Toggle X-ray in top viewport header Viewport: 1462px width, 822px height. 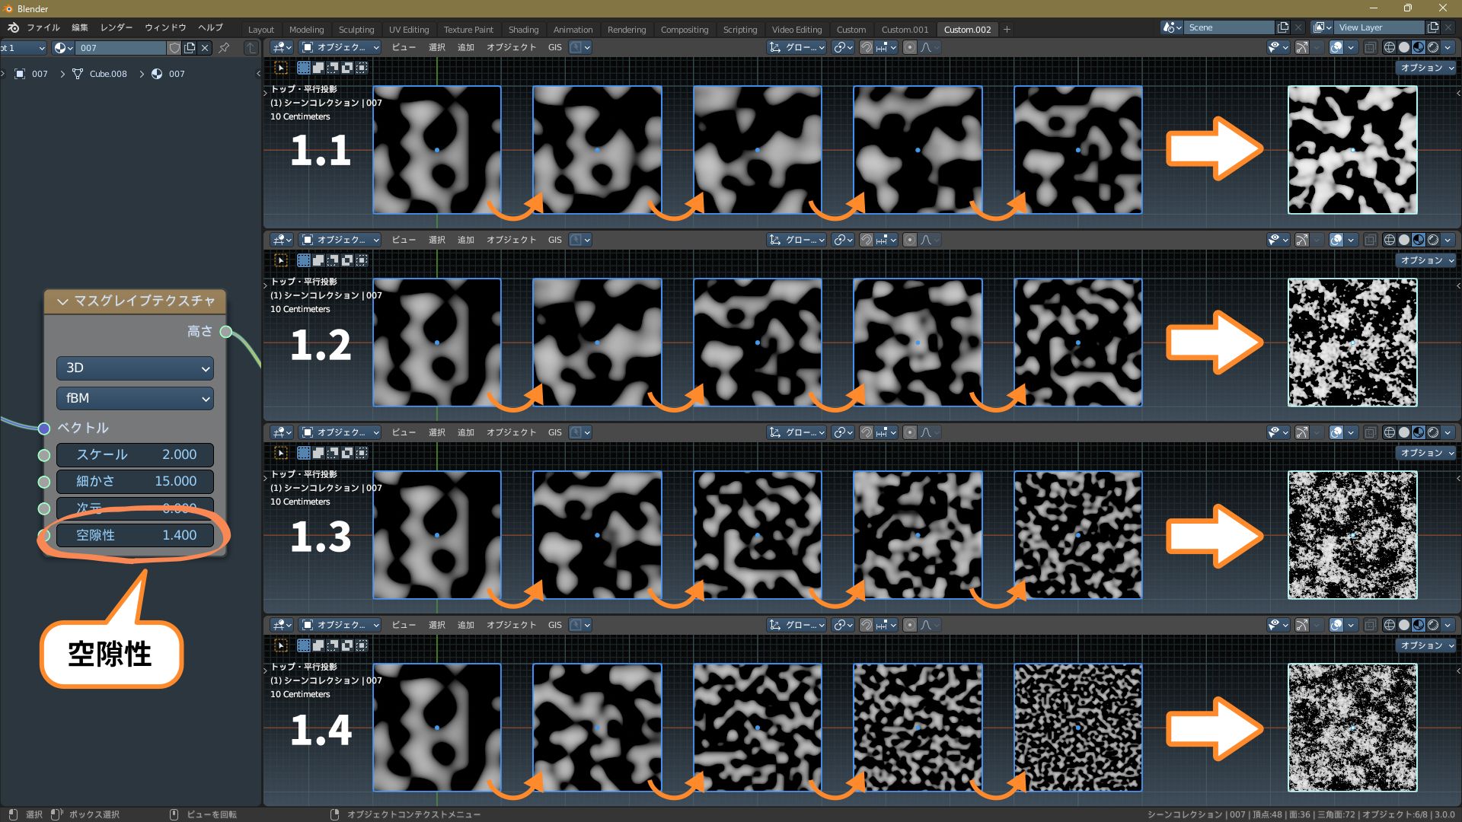[1370, 47]
